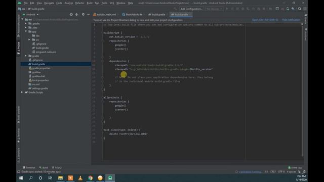
Task: Open File Explorer from the taskbar
Action: pos(60,178)
